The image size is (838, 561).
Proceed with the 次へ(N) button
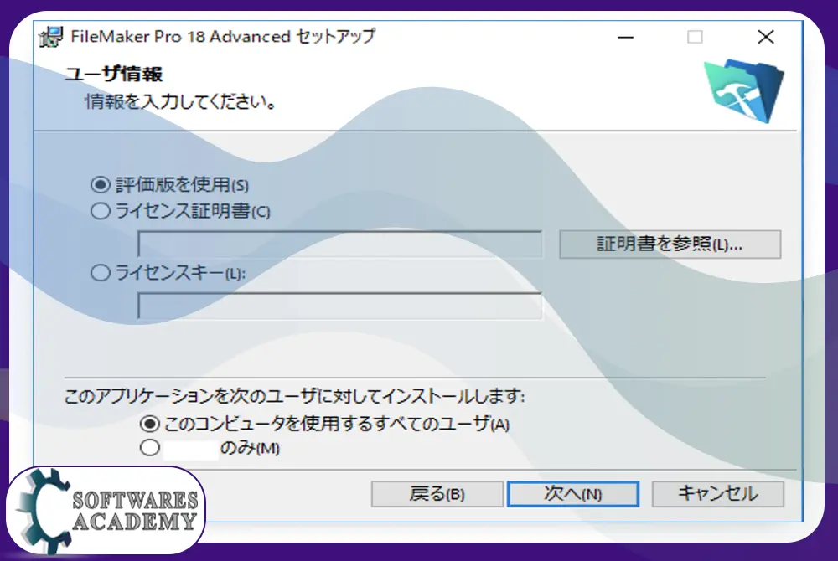click(x=573, y=494)
